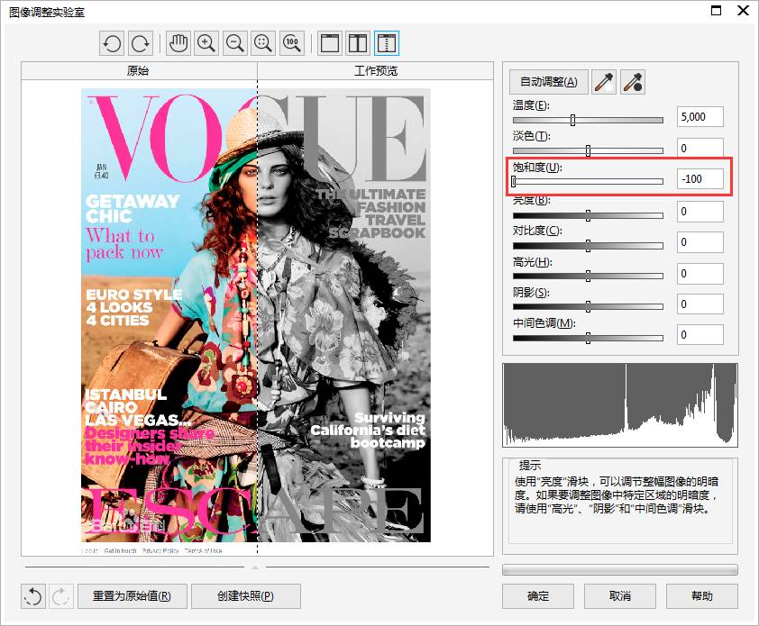Image resolution: width=759 pixels, height=626 pixels.
Task: Click the magazine cover preview image
Action: point(256,315)
